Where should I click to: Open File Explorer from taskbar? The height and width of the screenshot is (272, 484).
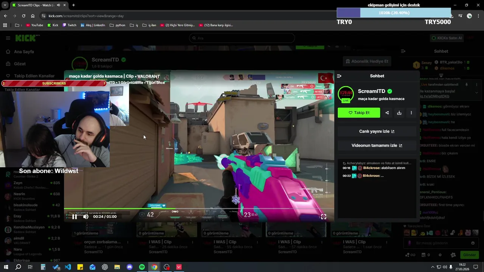pyautogui.click(x=117, y=267)
